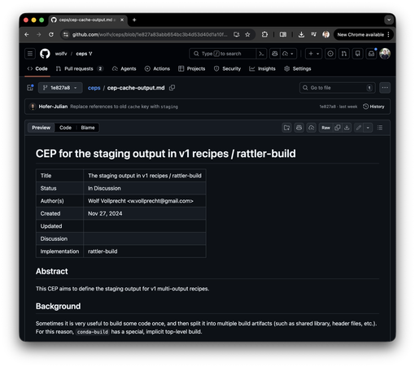Open a new browser tab
The image size is (415, 367).
pyautogui.click(x=134, y=20)
